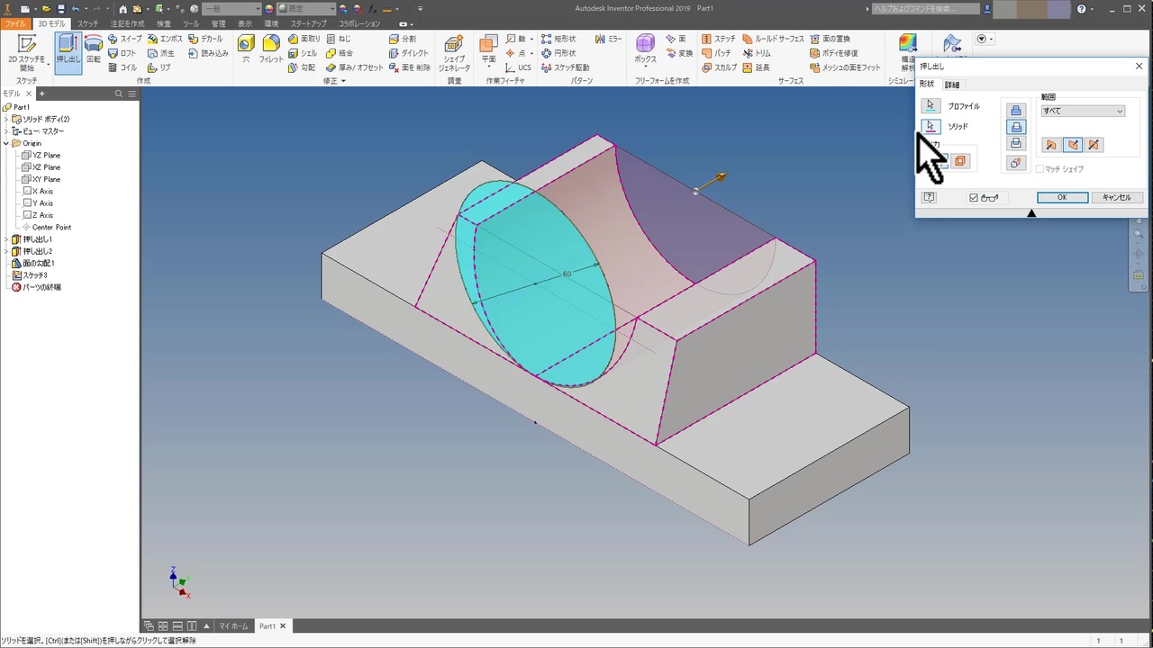Open the appearance color wheel in toolbar
1153x648 pixels.
[269, 9]
